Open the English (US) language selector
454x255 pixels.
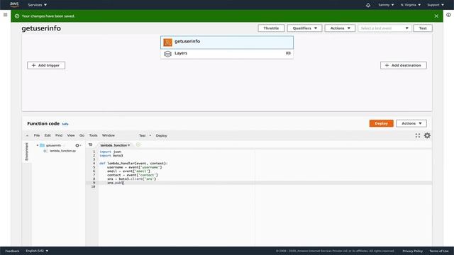pos(37,251)
